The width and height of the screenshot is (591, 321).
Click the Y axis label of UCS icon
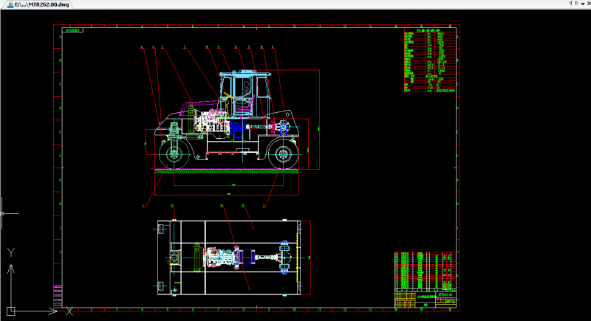tap(11, 253)
